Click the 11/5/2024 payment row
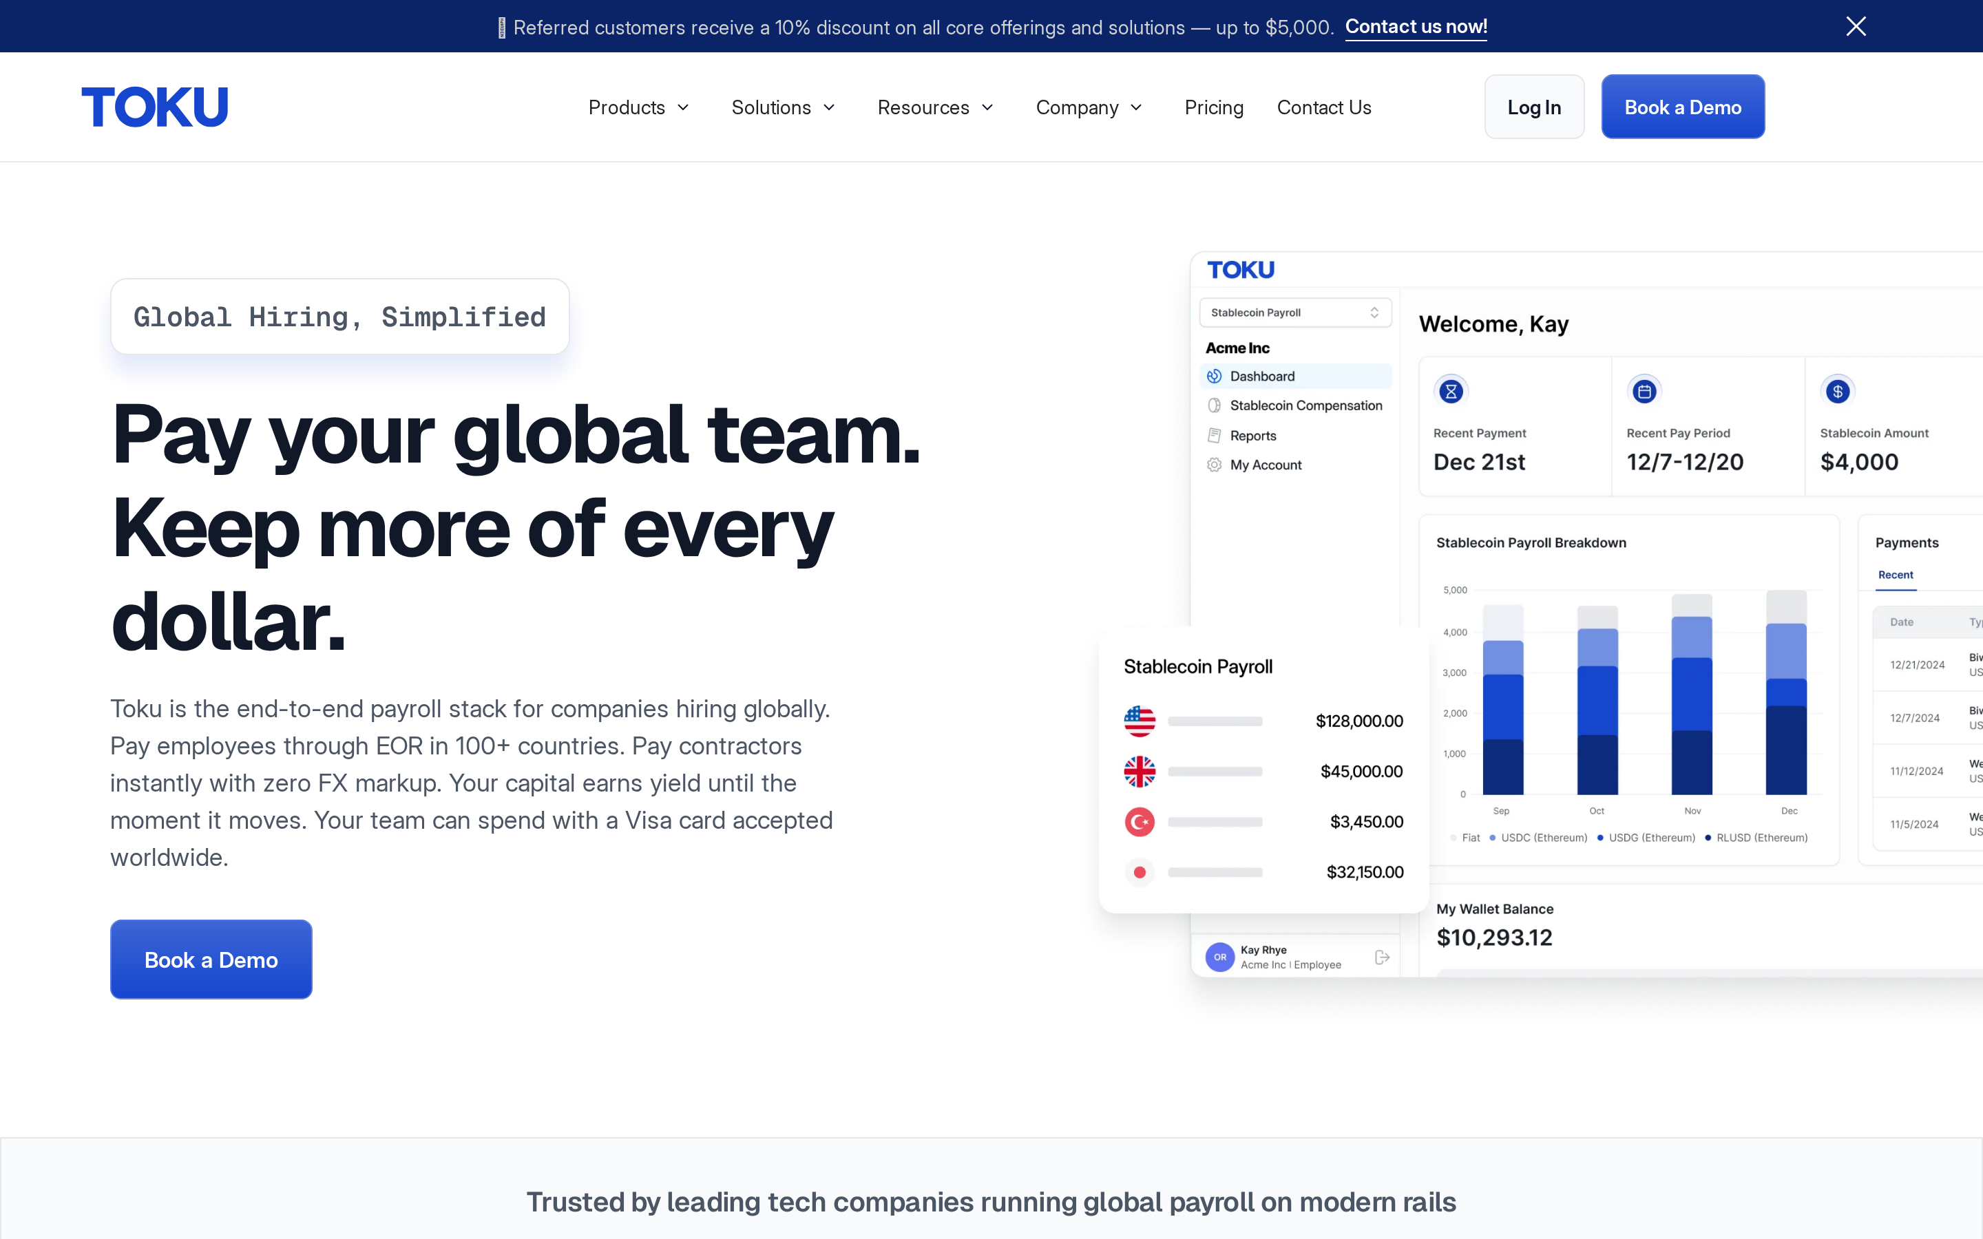 click(1928, 823)
